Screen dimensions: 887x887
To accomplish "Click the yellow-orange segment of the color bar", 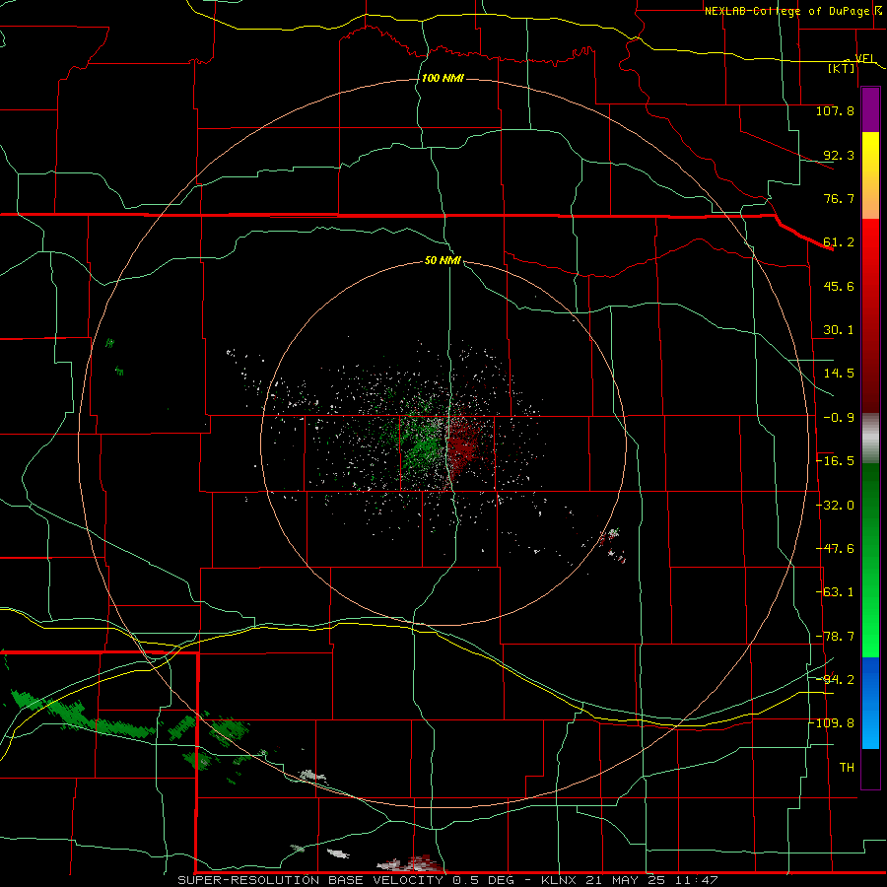I will pos(870,175).
